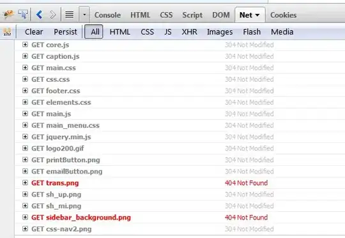Click '404 Not Found' status for trans.png

(246, 183)
